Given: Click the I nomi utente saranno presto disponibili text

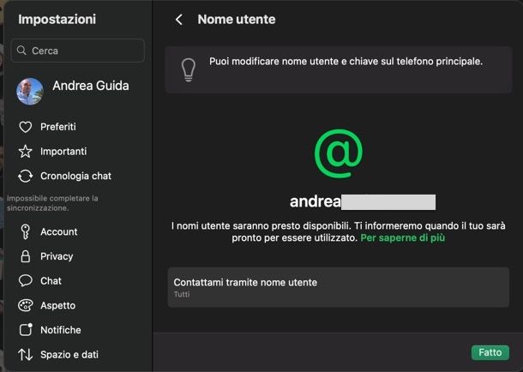Looking at the screenshot, I should click(338, 231).
